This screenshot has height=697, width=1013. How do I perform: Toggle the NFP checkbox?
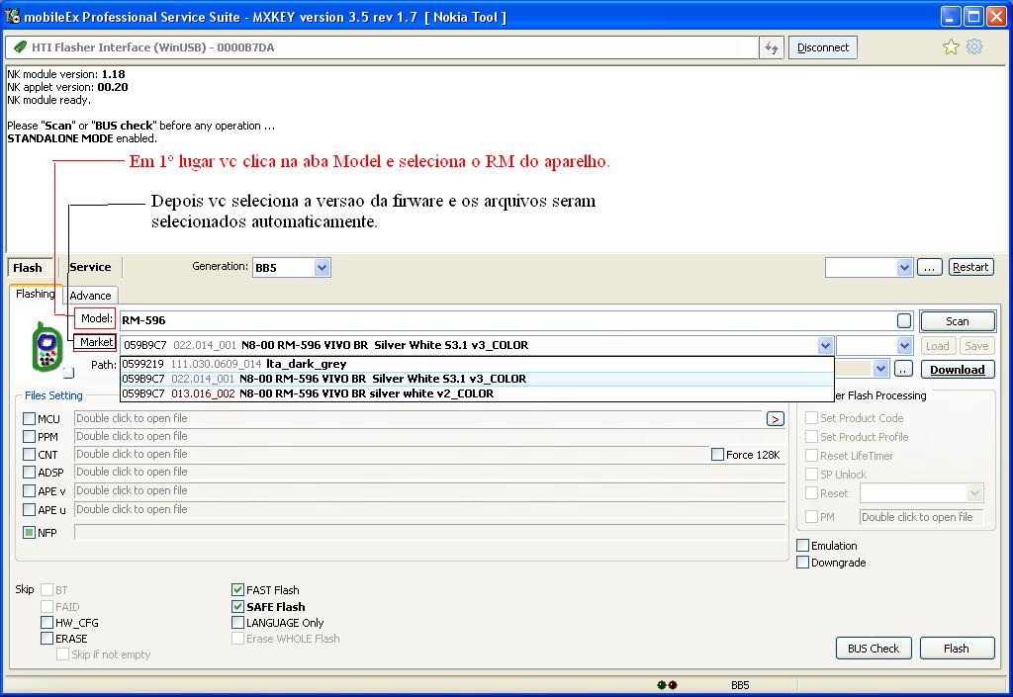[29, 533]
